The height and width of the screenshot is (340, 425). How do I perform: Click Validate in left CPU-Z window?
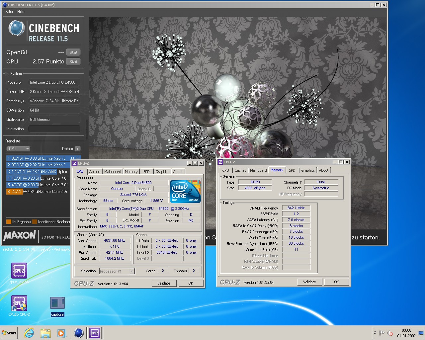(164, 283)
